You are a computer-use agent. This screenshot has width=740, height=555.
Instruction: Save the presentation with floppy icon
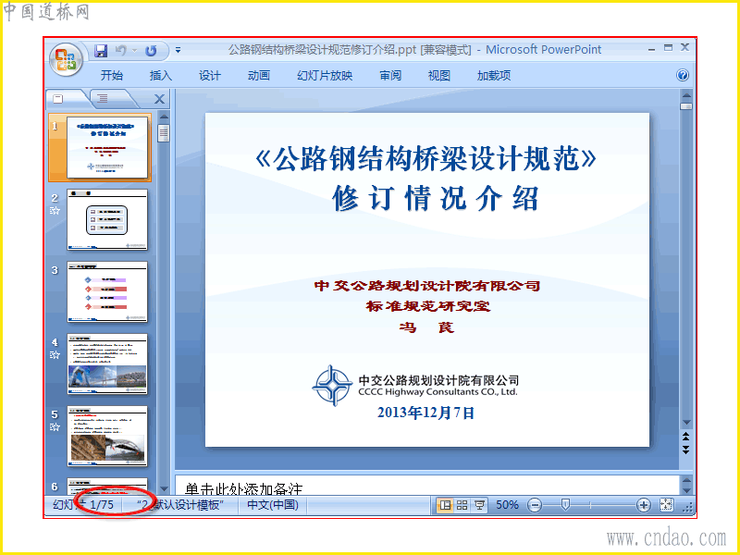pyautogui.click(x=101, y=51)
